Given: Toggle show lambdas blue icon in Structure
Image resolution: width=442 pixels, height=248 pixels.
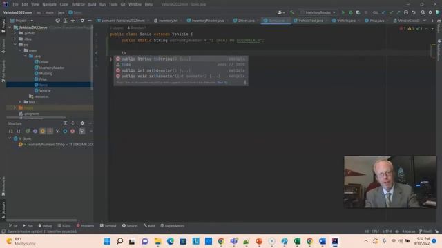Looking at the screenshot, I should pos(65,131).
